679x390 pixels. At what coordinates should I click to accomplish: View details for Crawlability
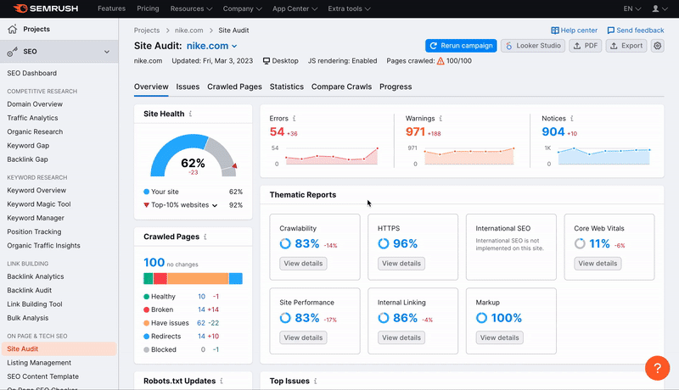303,264
